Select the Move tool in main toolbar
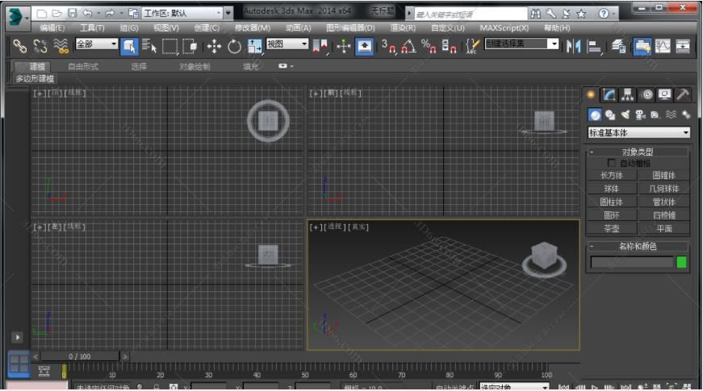 (214, 46)
